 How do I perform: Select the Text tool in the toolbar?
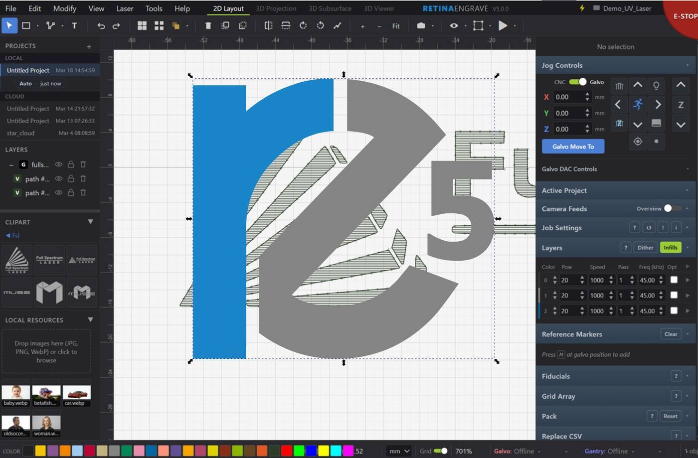[x=74, y=26]
